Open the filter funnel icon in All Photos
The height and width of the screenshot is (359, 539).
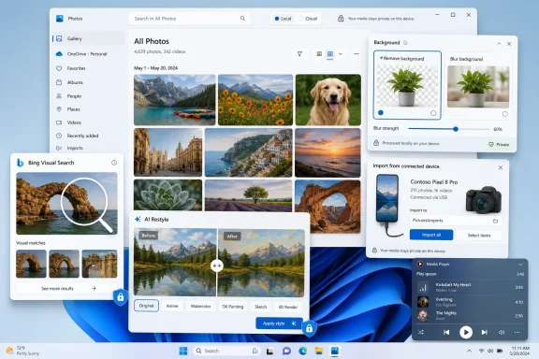pyautogui.click(x=299, y=54)
